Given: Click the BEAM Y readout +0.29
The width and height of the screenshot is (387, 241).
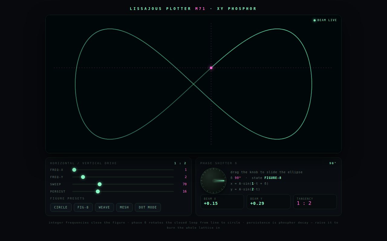Looking at the screenshot, I should click(x=268, y=202).
